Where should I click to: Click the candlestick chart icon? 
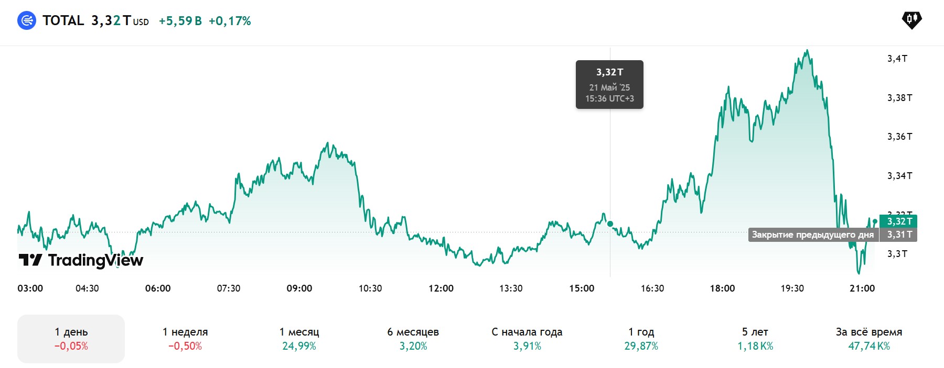(x=911, y=20)
